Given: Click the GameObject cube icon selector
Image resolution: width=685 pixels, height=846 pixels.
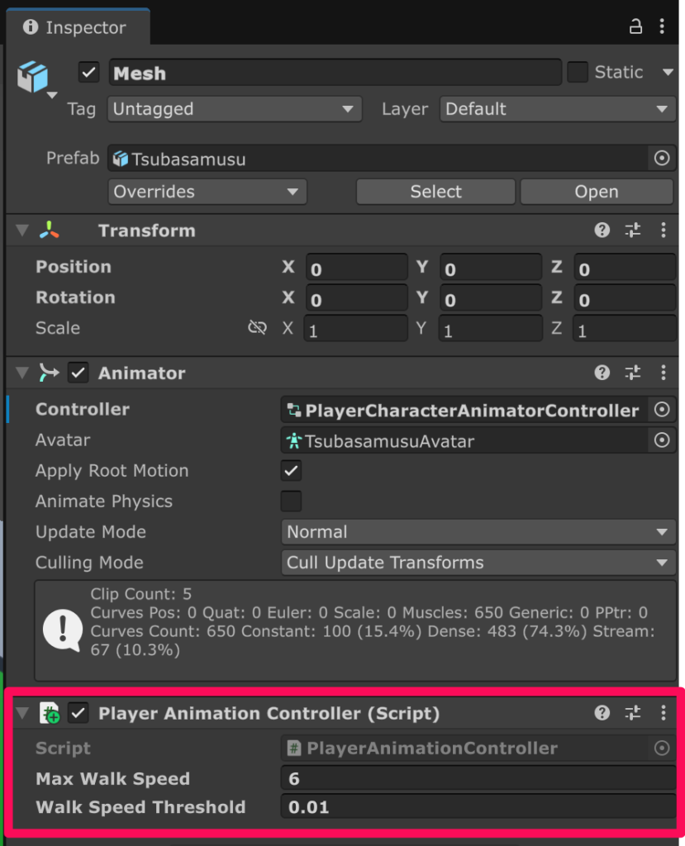Looking at the screenshot, I should pyautogui.click(x=34, y=78).
